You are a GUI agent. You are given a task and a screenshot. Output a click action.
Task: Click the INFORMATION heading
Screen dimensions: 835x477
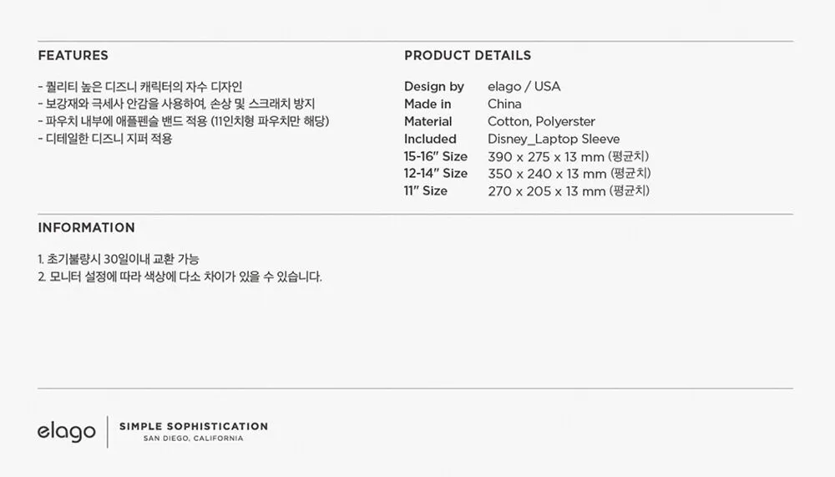point(86,228)
